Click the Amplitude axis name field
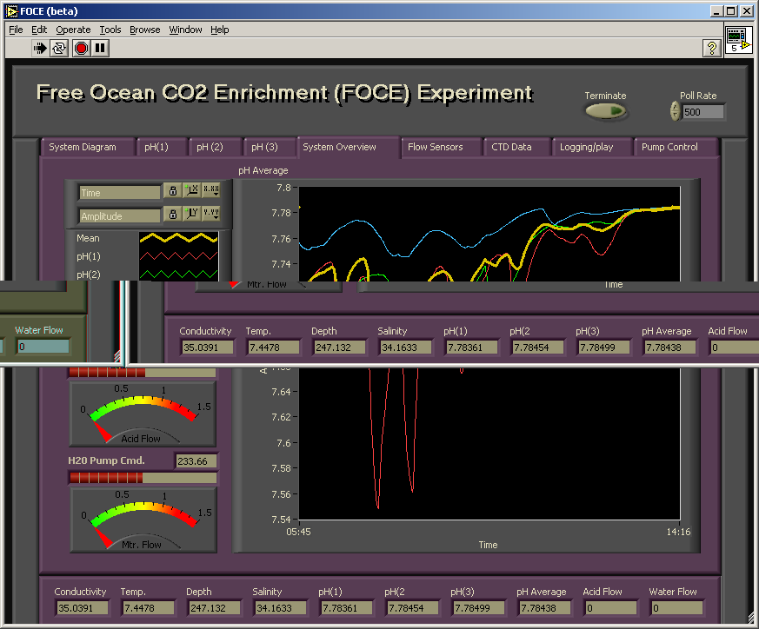The image size is (759, 629). [x=120, y=215]
